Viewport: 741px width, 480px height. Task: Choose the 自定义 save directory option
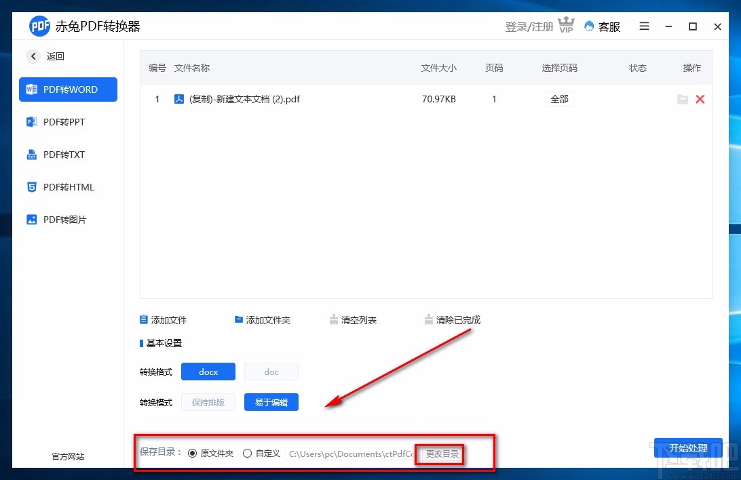(247, 454)
